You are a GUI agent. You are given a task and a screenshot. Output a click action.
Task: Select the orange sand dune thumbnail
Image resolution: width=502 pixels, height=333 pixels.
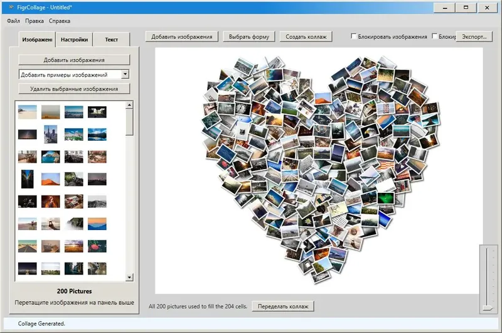point(50,179)
